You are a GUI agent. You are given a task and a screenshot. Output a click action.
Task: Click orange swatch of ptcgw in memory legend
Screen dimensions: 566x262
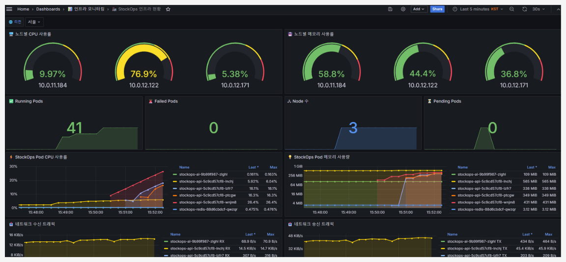(454, 195)
